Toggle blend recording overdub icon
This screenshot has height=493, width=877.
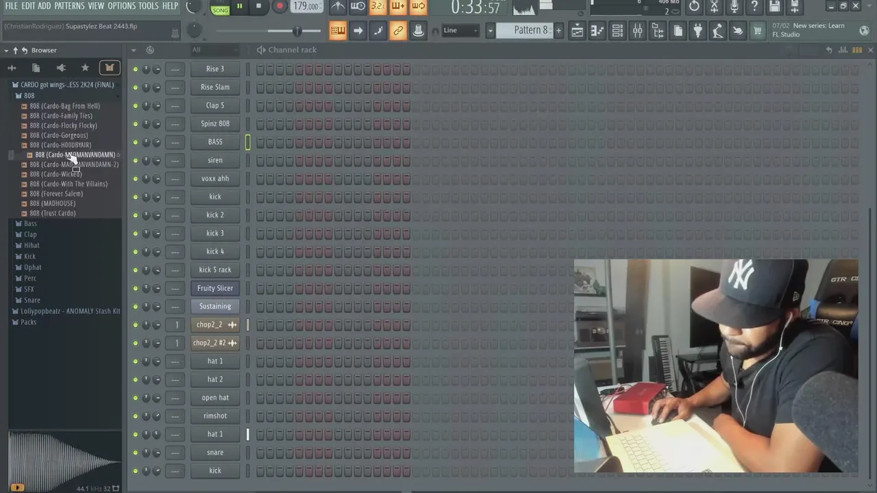(398, 7)
